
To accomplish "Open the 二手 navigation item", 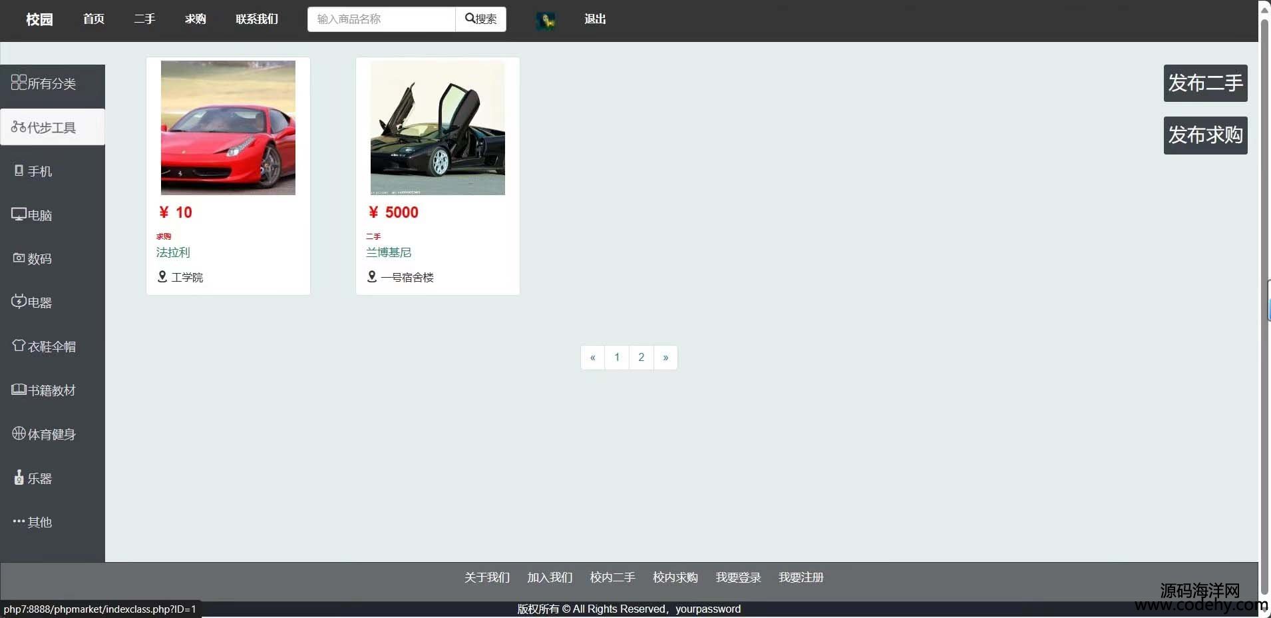I will point(144,19).
